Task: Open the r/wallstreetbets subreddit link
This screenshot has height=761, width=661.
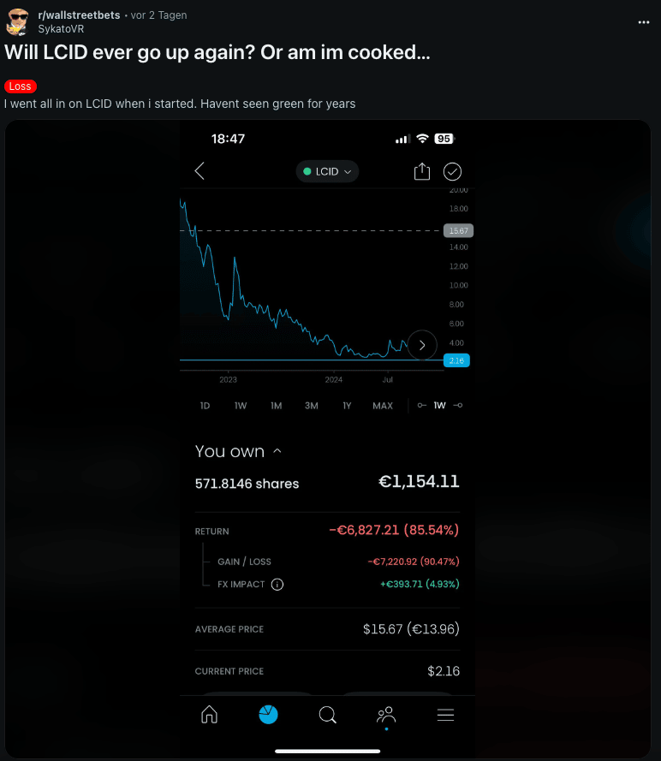Action: coord(79,15)
